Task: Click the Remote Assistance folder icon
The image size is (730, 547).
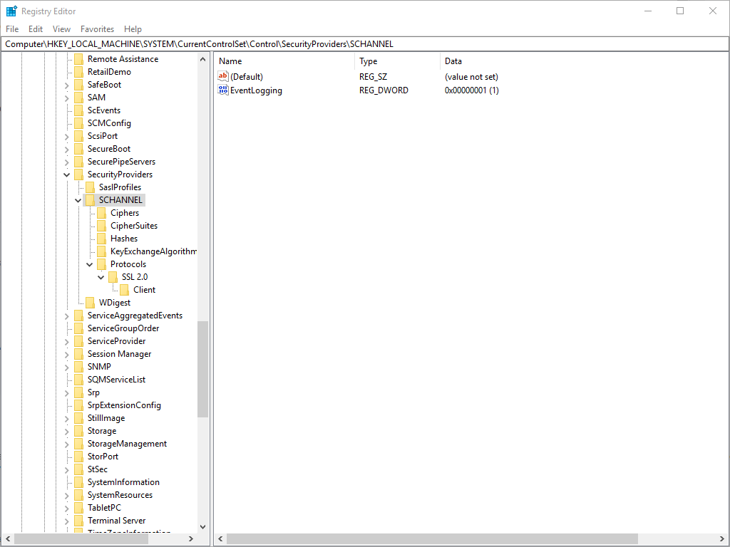Action: (x=78, y=58)
